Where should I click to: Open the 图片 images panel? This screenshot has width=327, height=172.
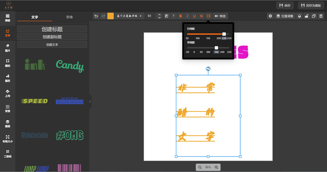[x=8, y=48]
